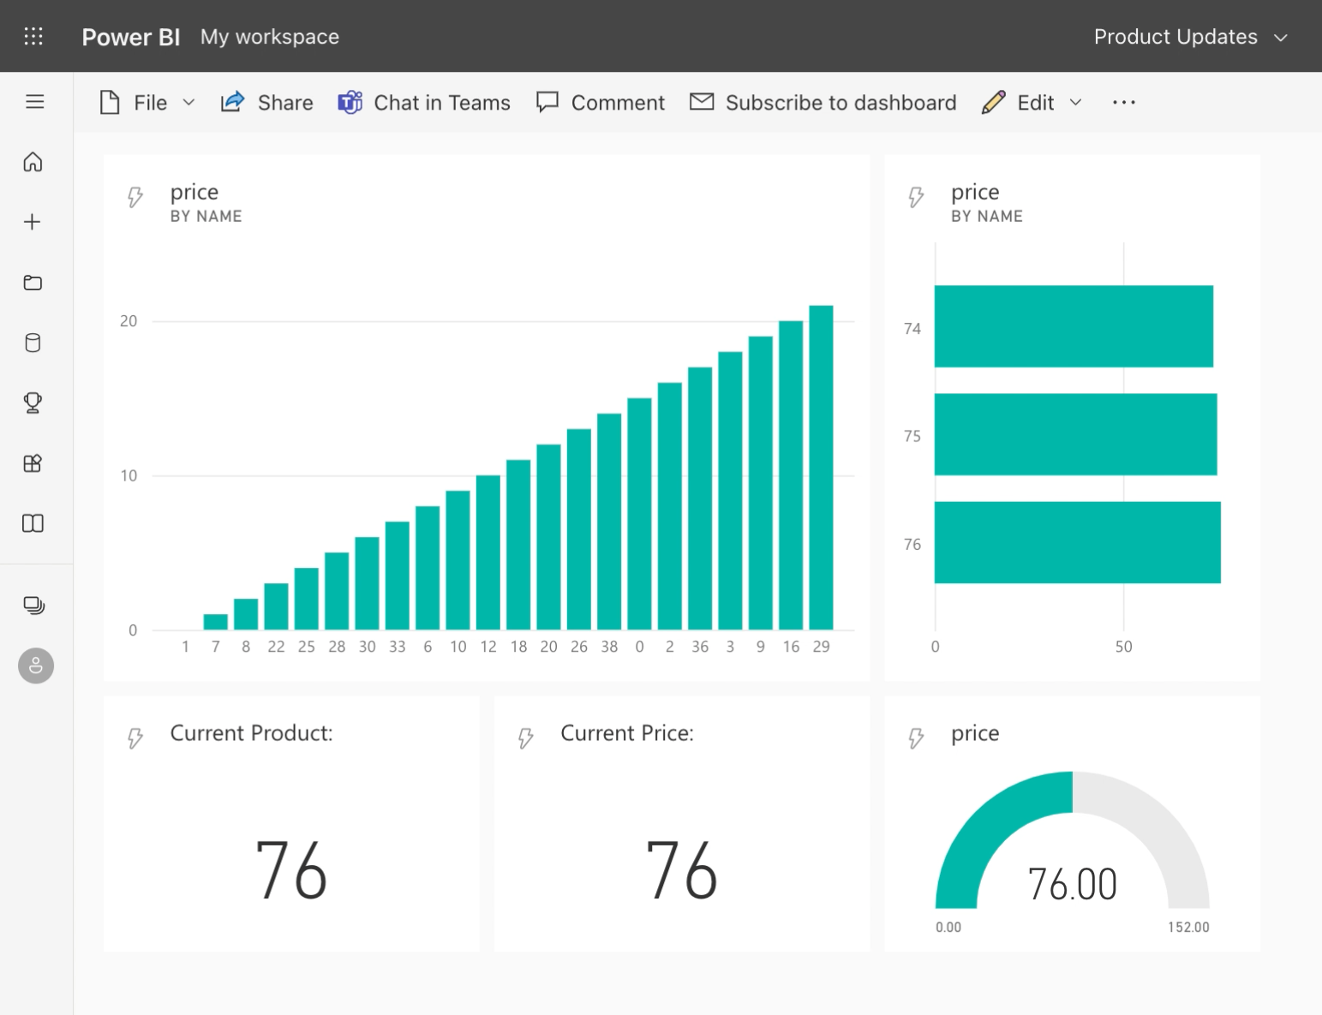The image size is (1322, 1015).
Task: Click Subscribe to dashboard
Action: (x=823, y=103)
